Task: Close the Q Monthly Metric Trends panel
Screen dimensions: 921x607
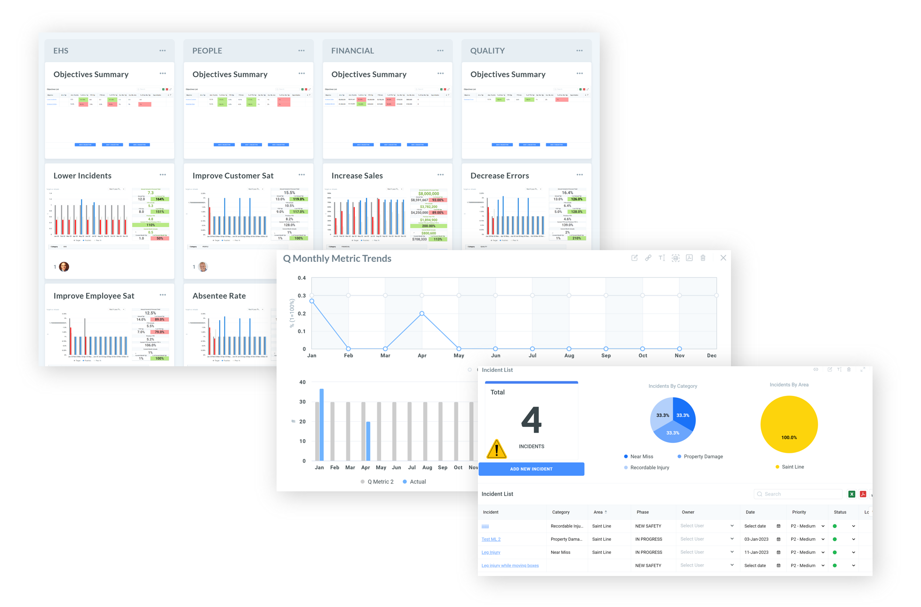Action: tap(723, 258)
